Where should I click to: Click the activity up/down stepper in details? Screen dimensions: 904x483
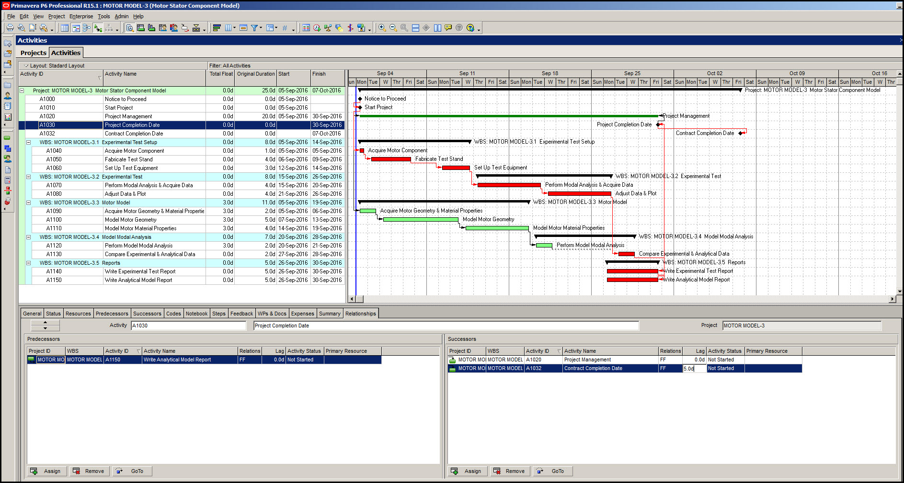[x=45, y=326]
